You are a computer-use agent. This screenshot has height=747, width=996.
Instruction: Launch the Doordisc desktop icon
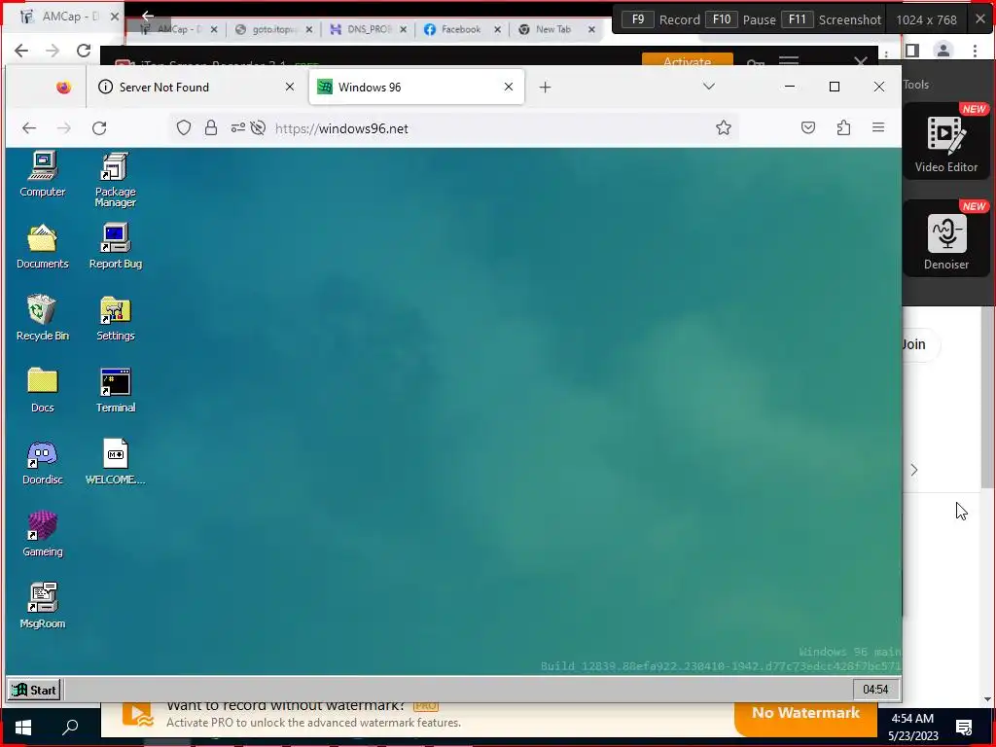tap(42, 462)
